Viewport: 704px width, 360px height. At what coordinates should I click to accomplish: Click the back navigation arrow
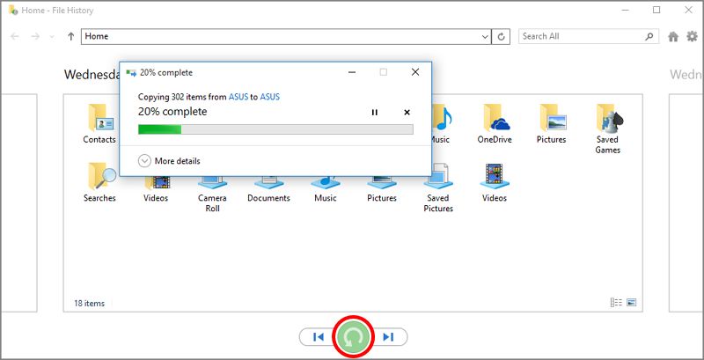14,36
